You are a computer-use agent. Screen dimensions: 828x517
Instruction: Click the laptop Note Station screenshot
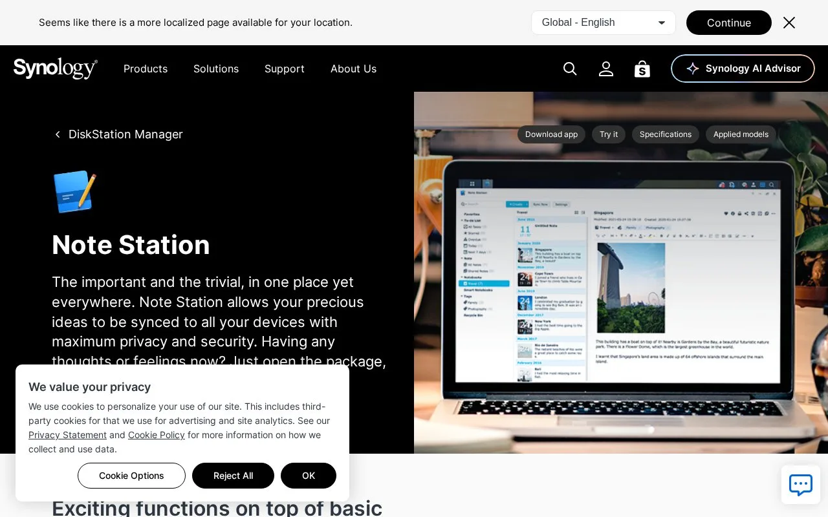tap(621, 273)
